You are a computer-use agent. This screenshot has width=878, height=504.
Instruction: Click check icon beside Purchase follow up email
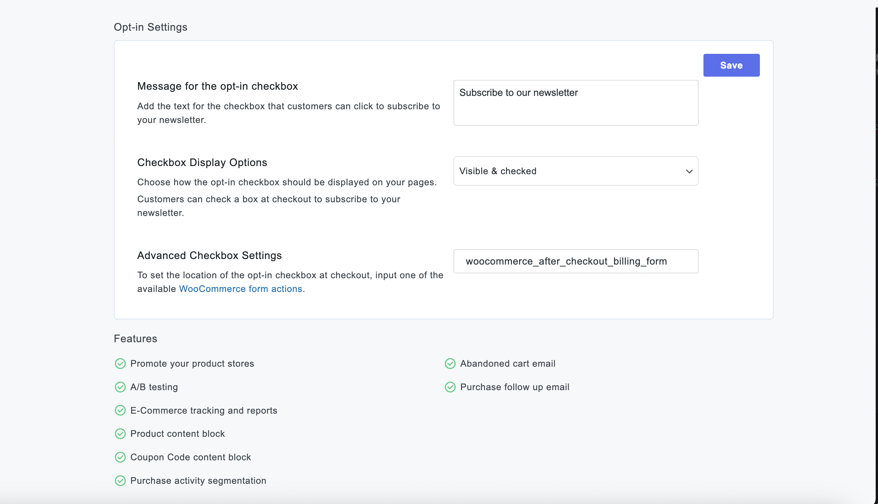pos(450,387)
